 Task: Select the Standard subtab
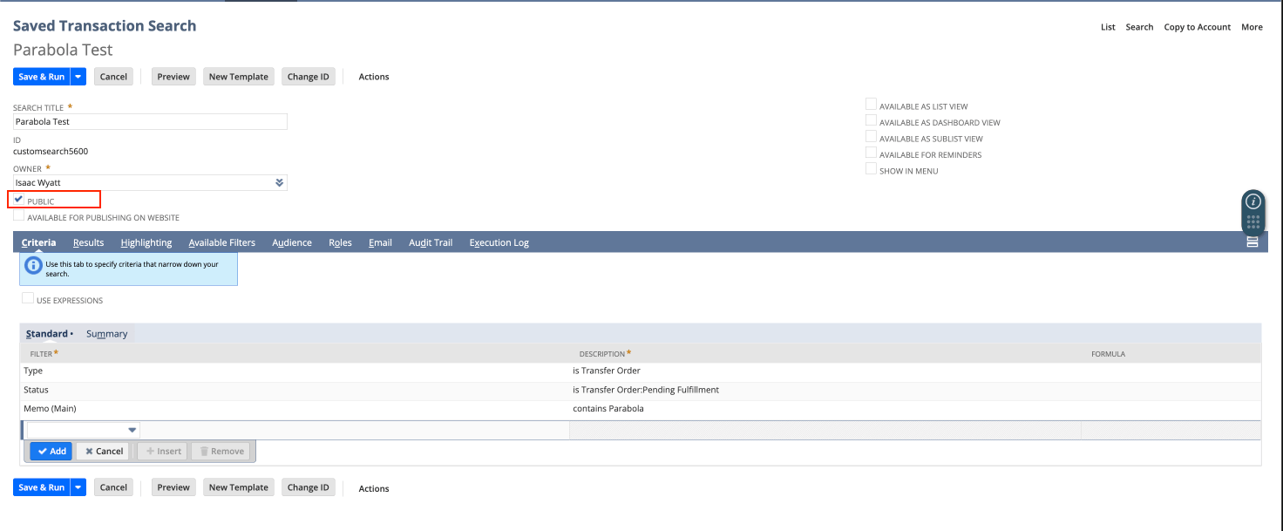pos(47,334)
